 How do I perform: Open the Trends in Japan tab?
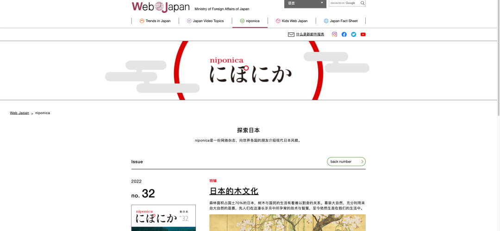click(x=155, y=21)
